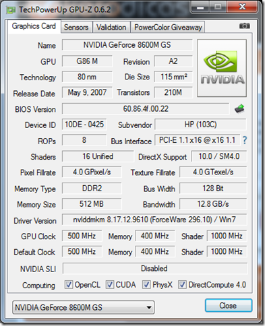Toggle the DirectCompute 4.0 checkbox
265x326 pixels.
(182, 285)
